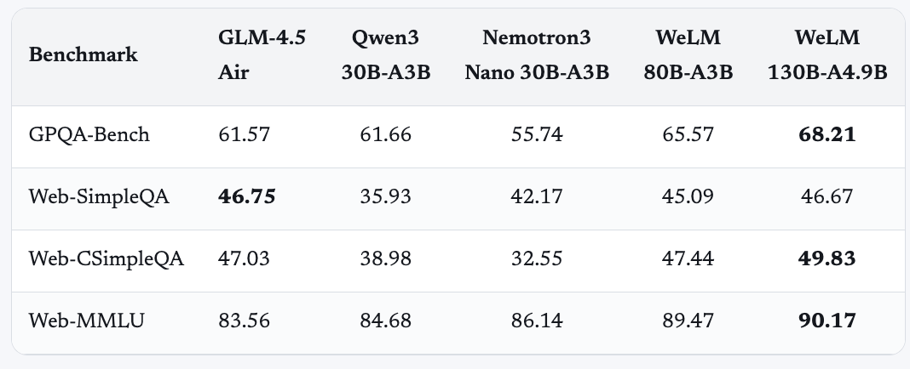
Task: Click the Benchmark column header
Action: tap(83, 54)
